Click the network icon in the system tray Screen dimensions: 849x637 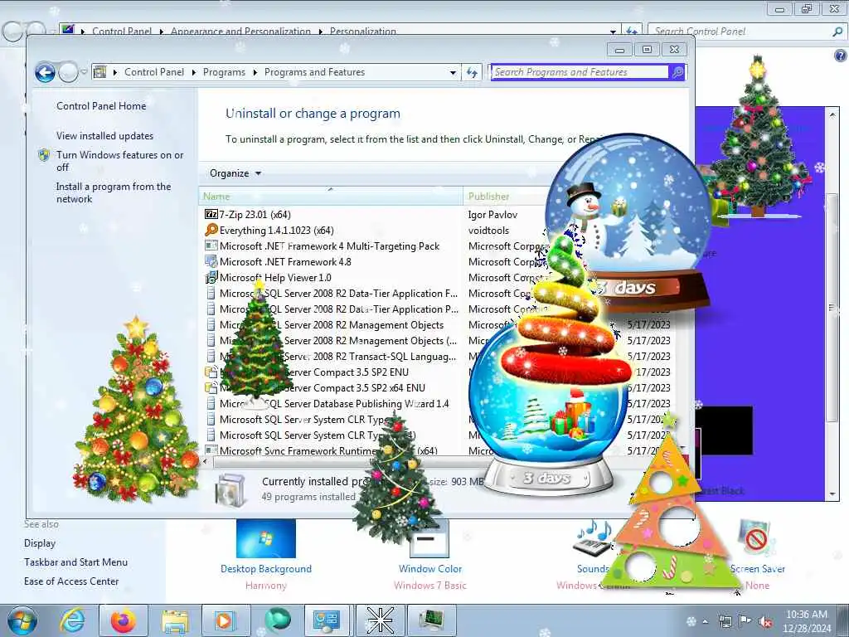(x=725, y=621)
